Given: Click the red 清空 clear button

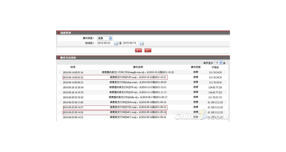Looking at the screenshot, I should click(x=148, y=51).
